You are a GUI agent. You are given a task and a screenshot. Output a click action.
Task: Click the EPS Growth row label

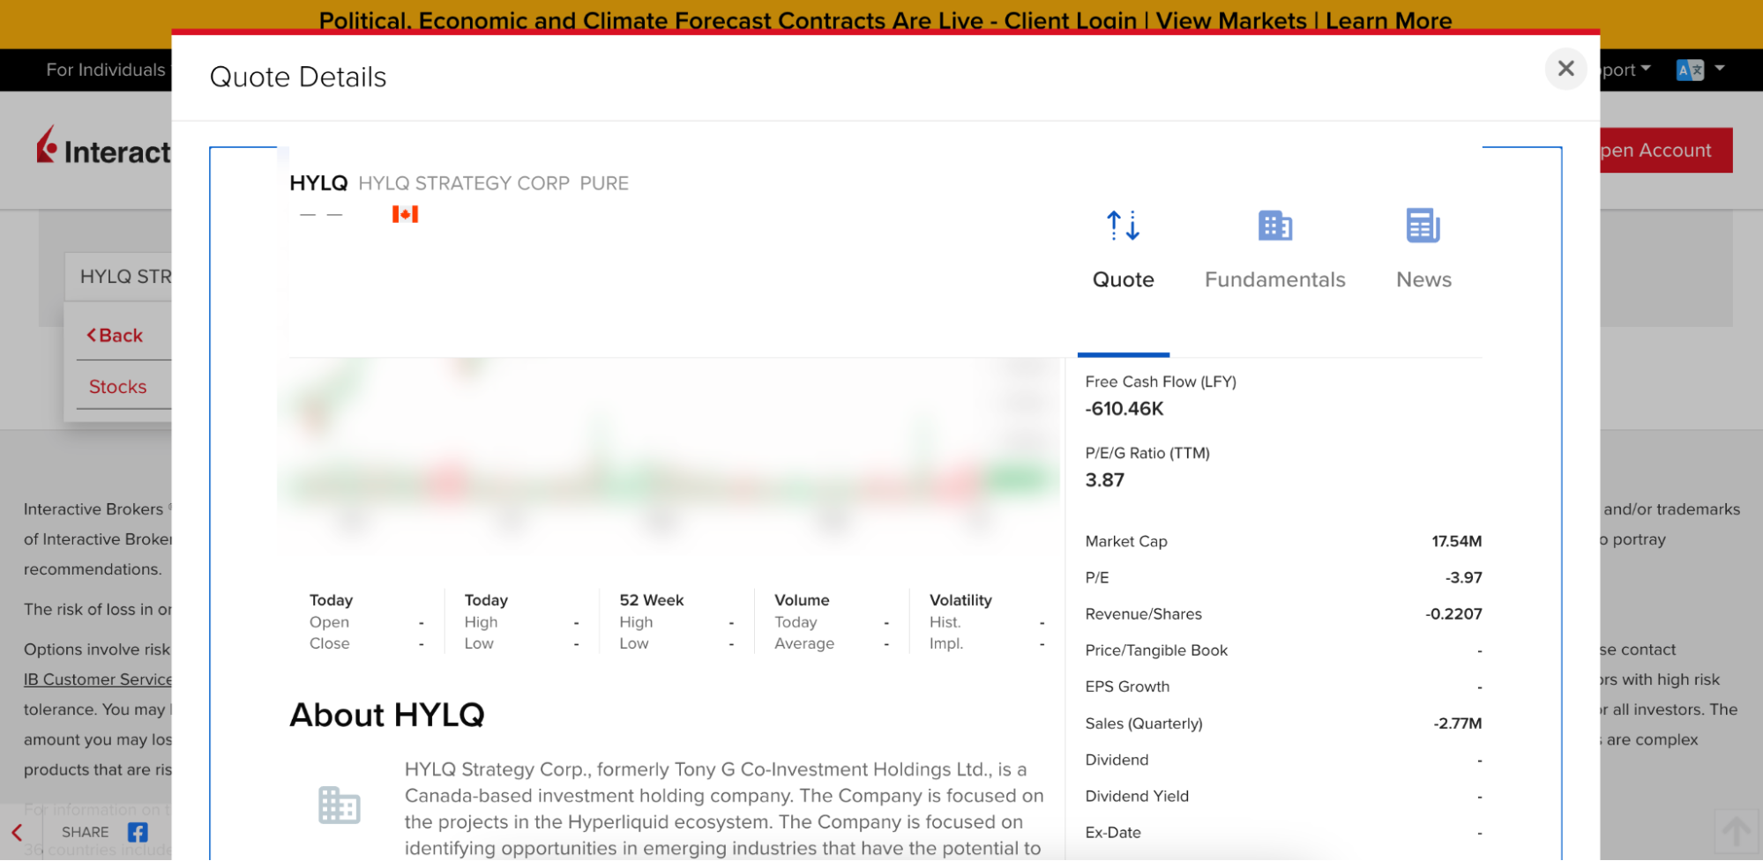coord(1127,687)
